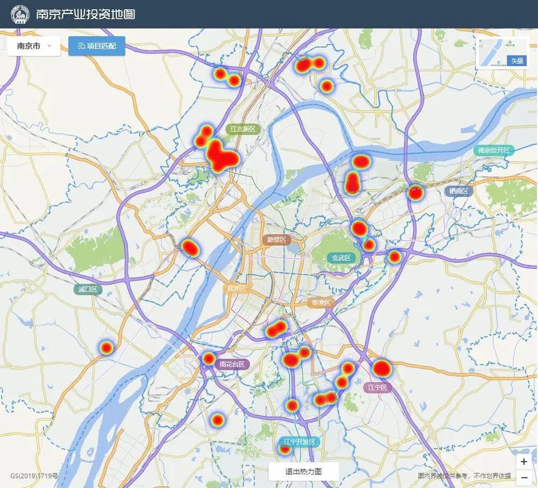
Task: Zoom out with the minus button
Action: (x=523, y=477)
